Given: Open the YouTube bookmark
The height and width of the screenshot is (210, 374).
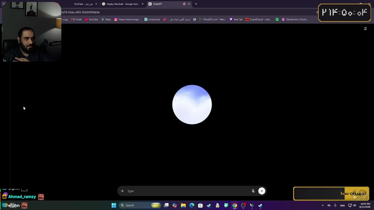Looking at the screenshot, I should click(91, 20).
